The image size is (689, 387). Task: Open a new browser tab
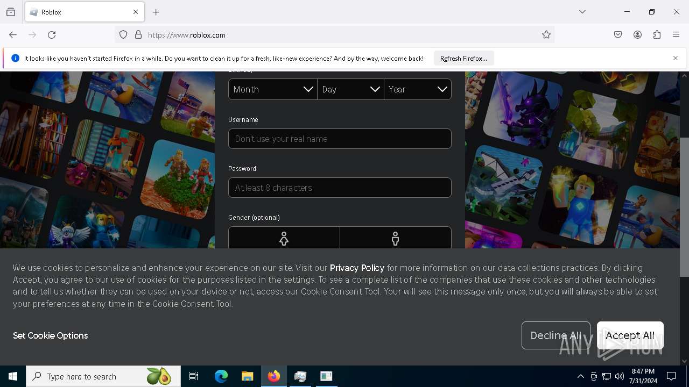[156, 12]
